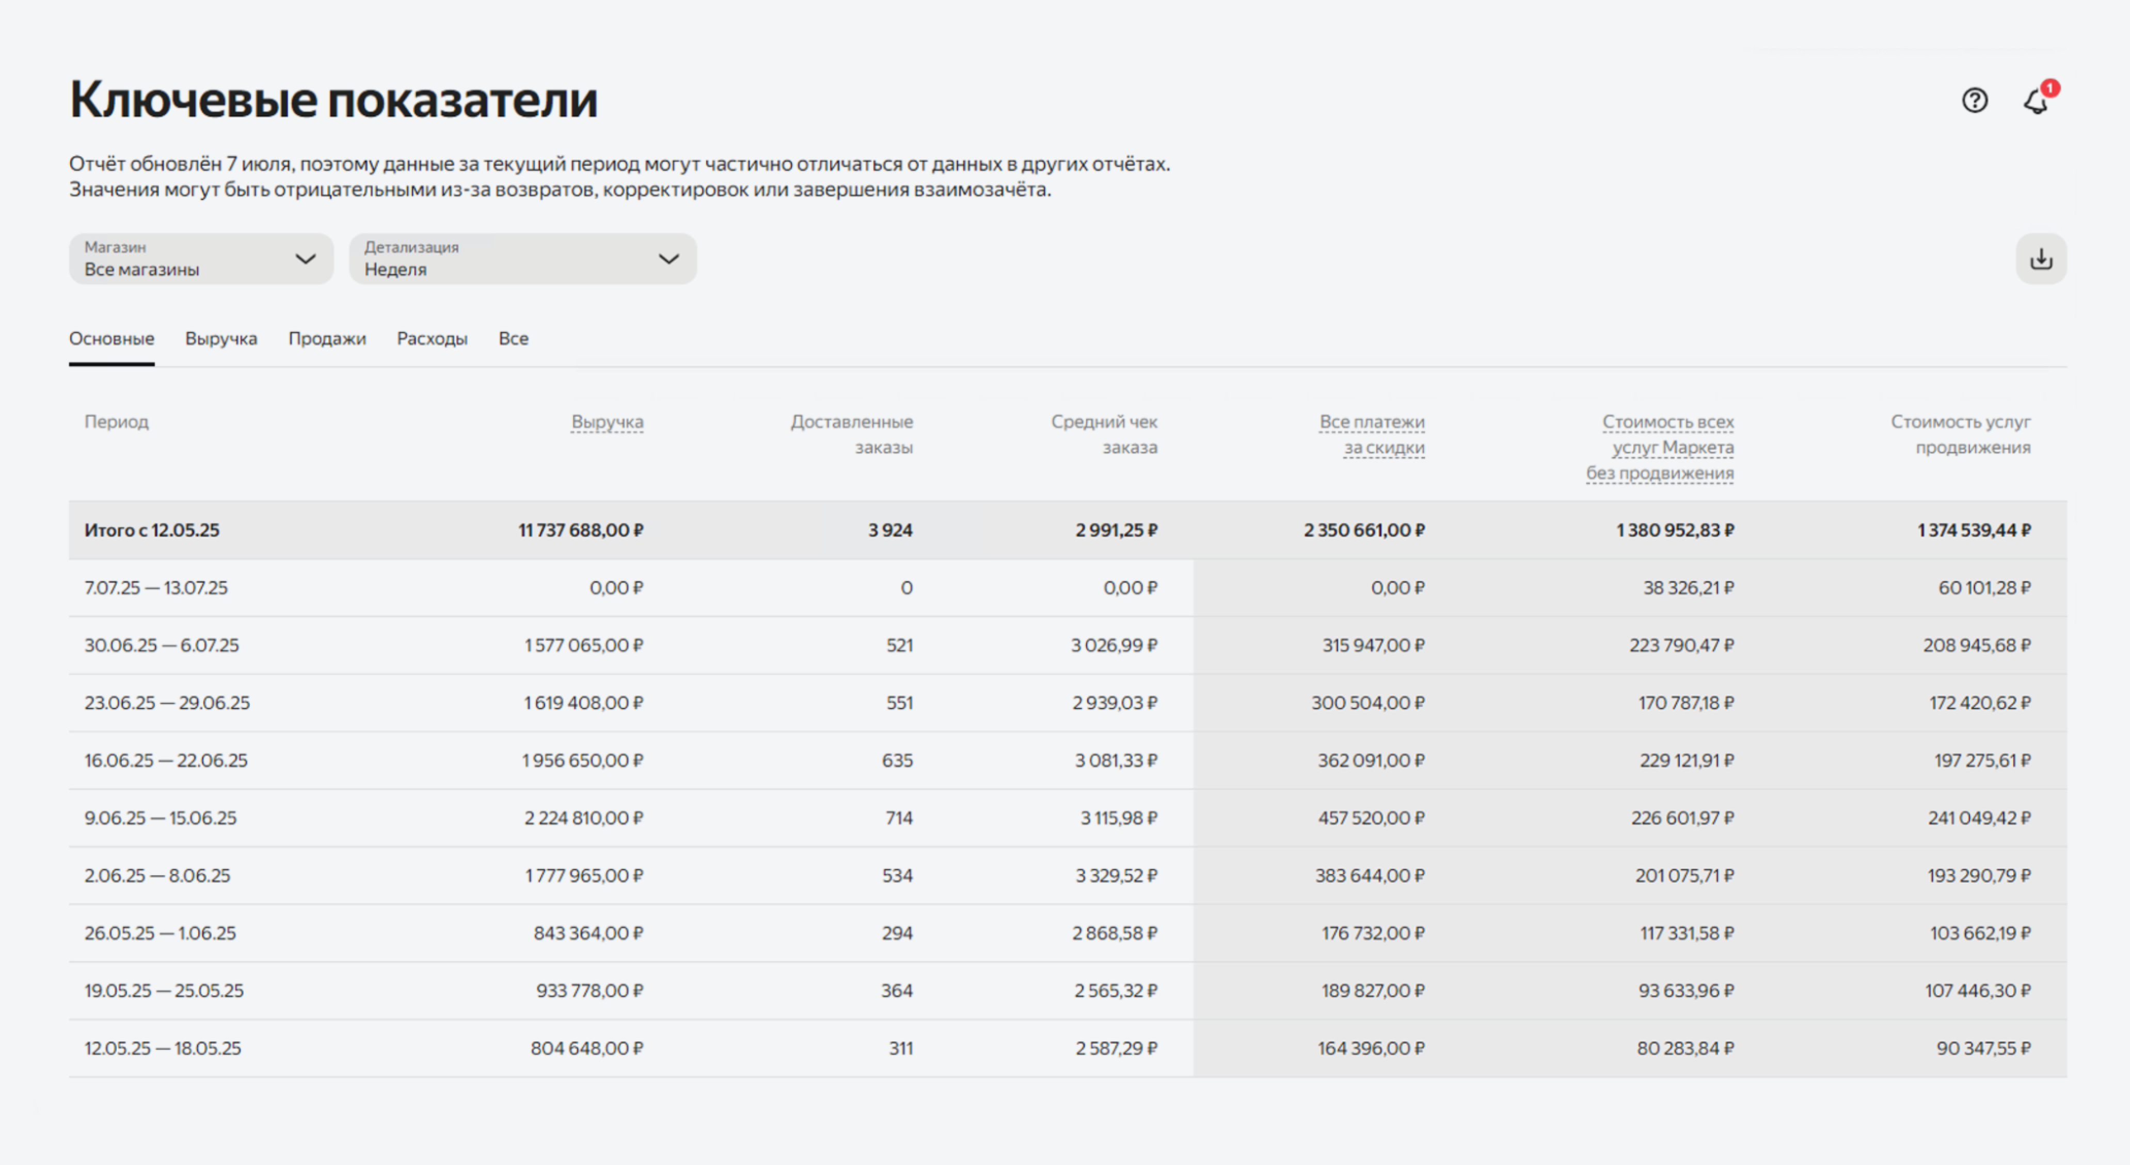This screenshot has width=2130, height=1165.
Task: Select the Итого с 12.05.25 row
Action: click(x=152, y=530)
